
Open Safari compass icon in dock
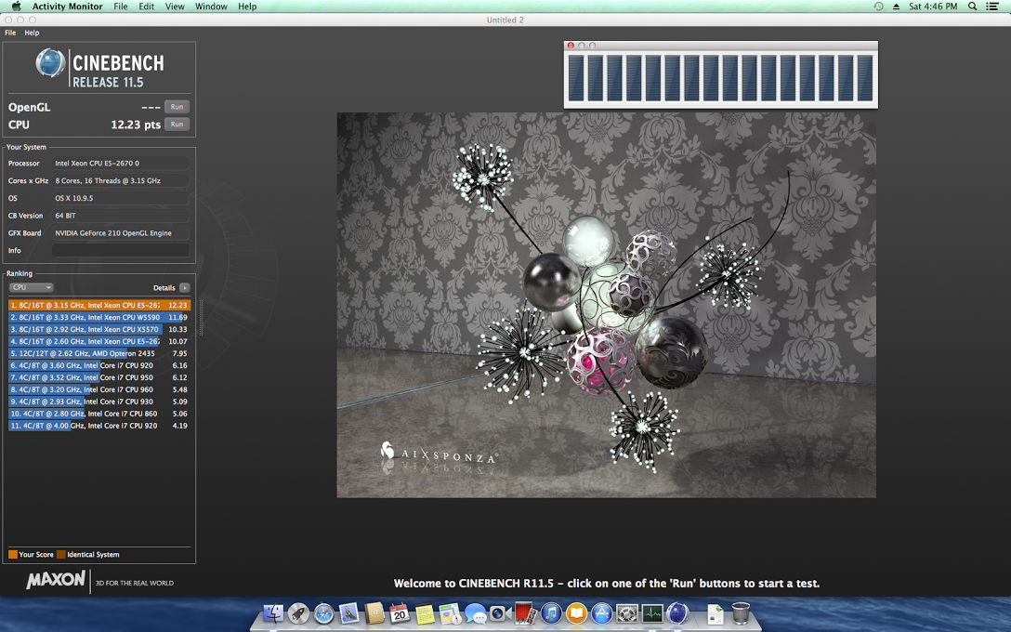[323, 612]
